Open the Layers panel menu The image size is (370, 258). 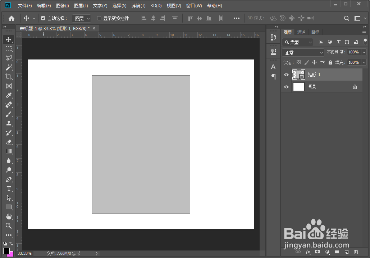(x=364, y=32)
